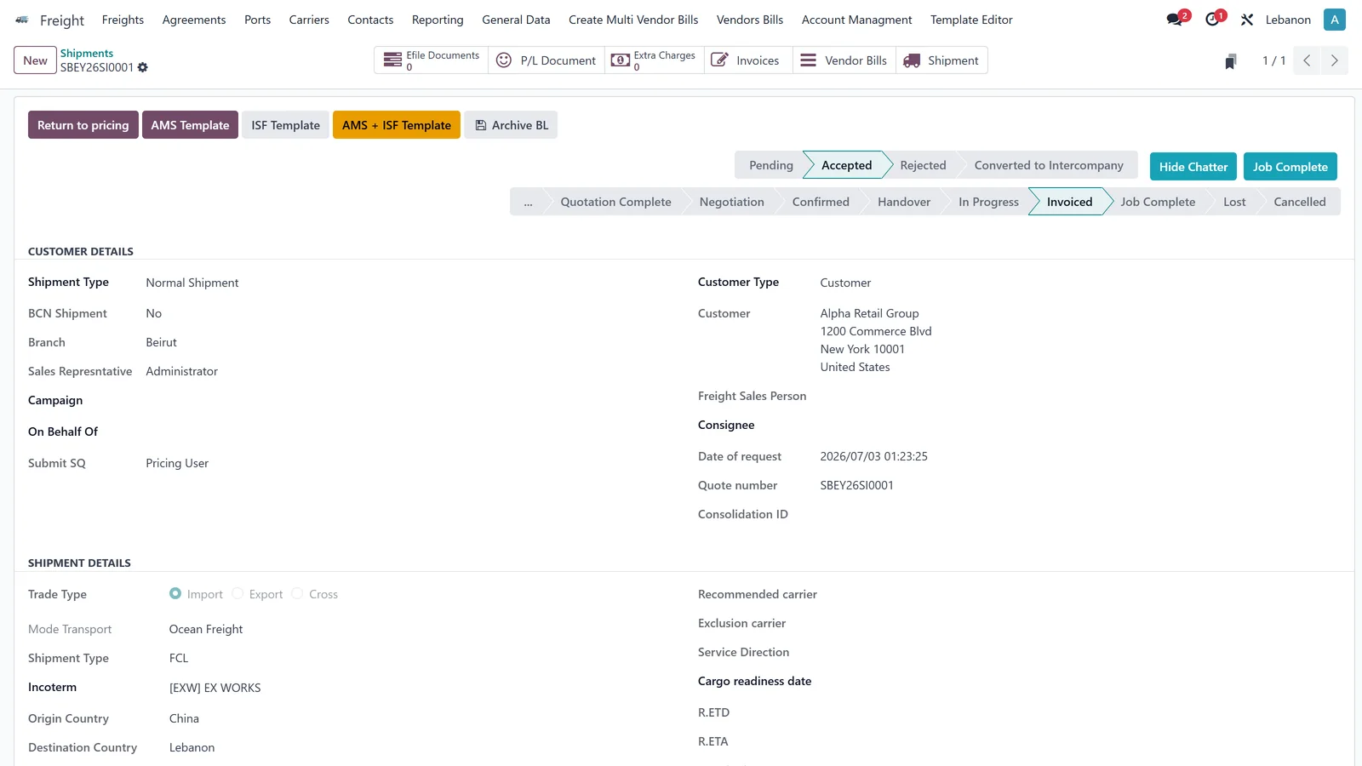Open the Invoices edit-icon button
1362x766 pixels.
(748, 60)
